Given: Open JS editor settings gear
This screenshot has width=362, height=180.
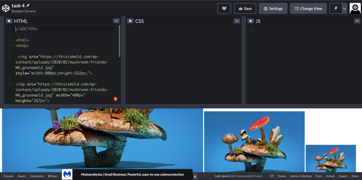Looking at the screenshot, I should pyautogui.click(x=250, y=21).
